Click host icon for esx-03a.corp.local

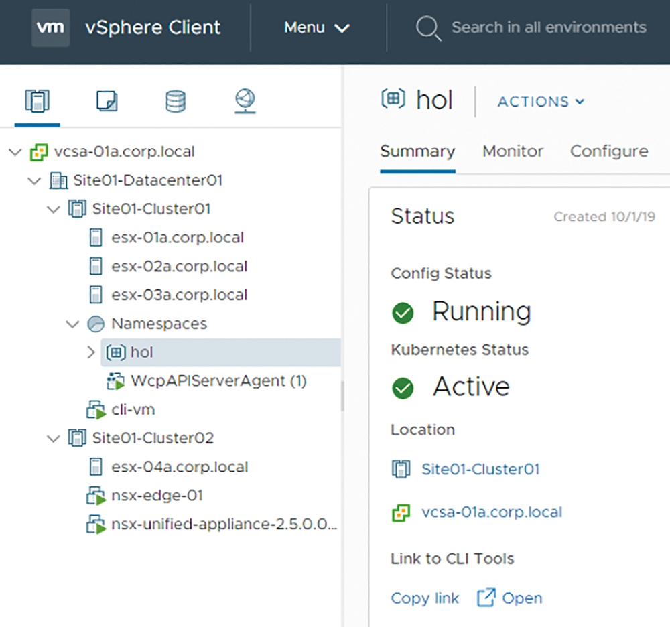point(96,295)
